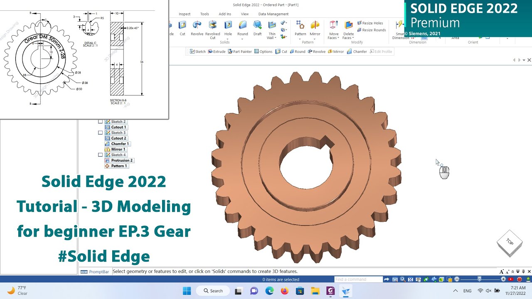The image size is (532, 299).
Task: Expand the Delete Faces dropdown arrow
Action: coord(353,38)
